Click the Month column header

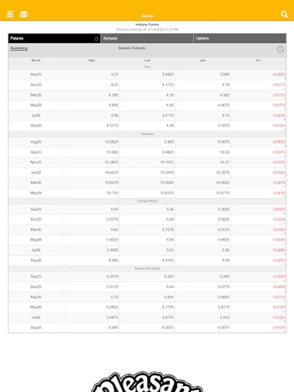point(36,61)
